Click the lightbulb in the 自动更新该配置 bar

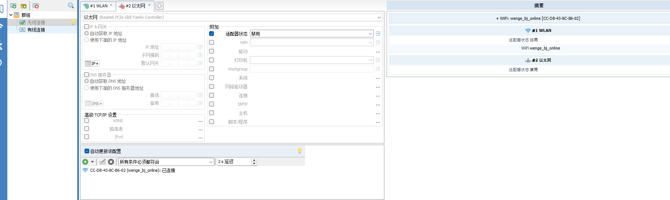[300, 151]
